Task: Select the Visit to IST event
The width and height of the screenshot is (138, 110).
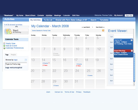Action: pos(123,44)
